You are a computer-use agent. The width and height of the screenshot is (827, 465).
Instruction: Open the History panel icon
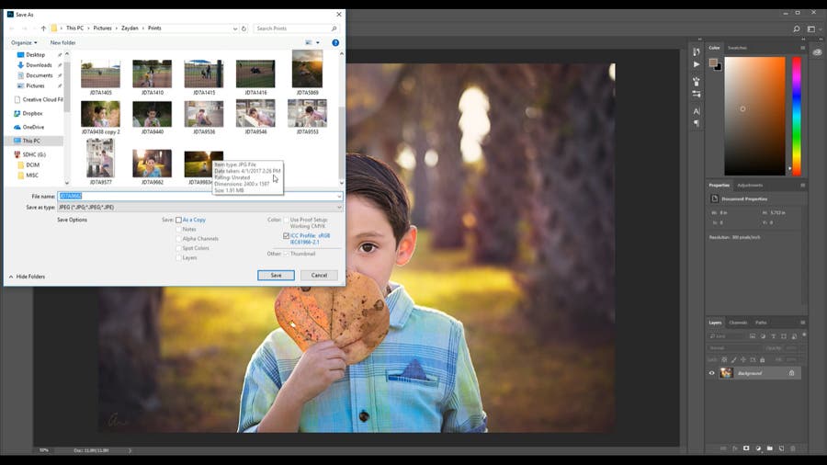[697, 51]
